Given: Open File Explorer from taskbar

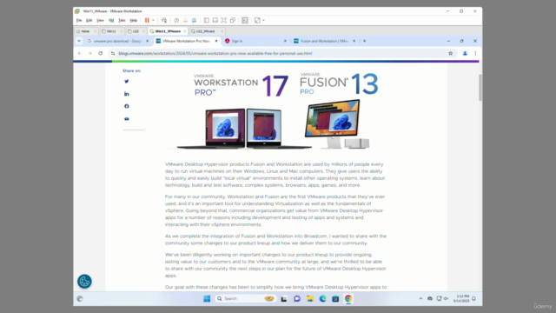Looking at the screenshot, I should [x=310, y=299].
